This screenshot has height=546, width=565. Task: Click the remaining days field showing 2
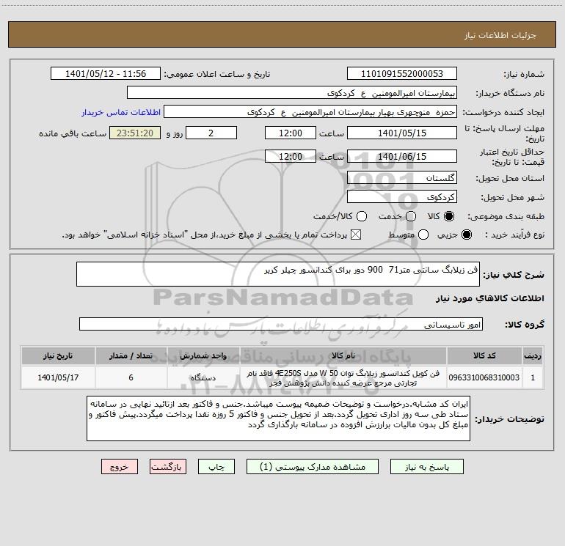point(211,133)
